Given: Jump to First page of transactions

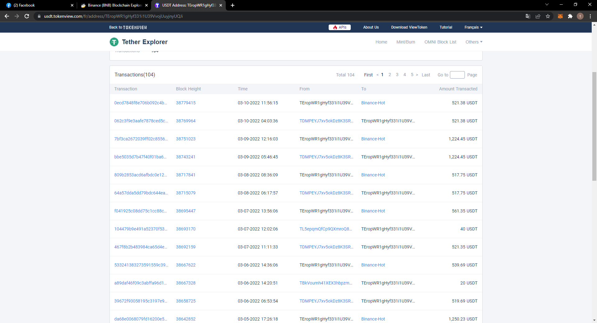Looking at the screenshot, I should (x=368, y=75).
